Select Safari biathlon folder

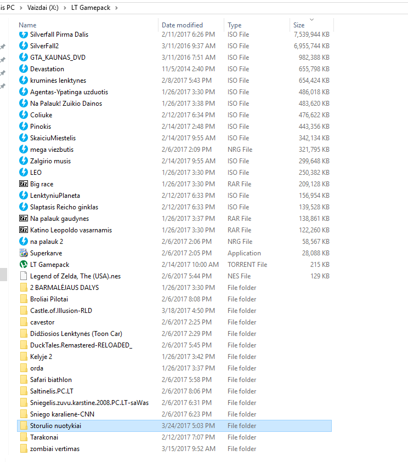(x=50, y=379)
